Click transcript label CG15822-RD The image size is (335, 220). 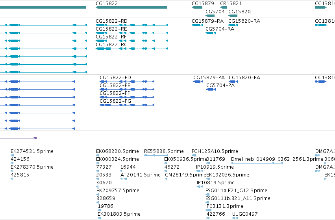(x=111, y=21)
